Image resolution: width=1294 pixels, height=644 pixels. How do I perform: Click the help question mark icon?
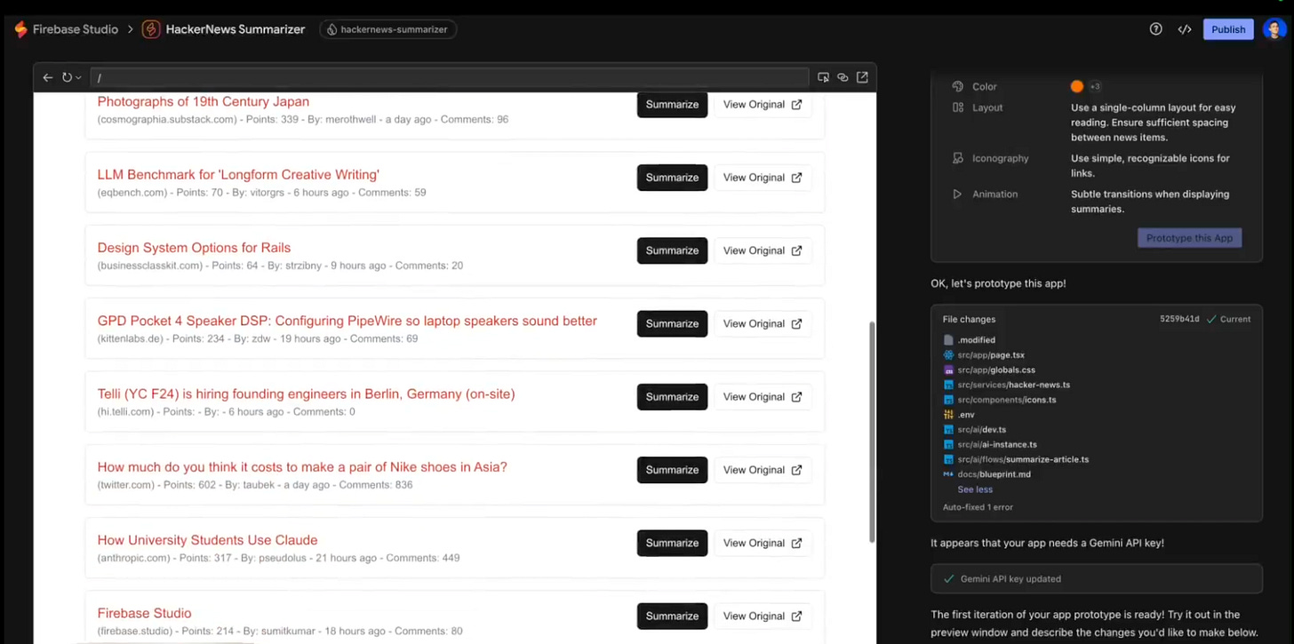pyautogui.click(x=1155, y=29)
